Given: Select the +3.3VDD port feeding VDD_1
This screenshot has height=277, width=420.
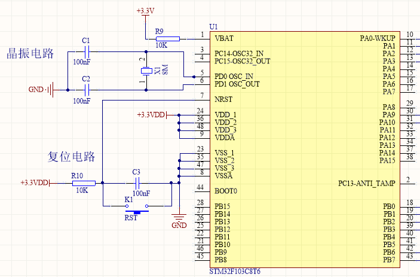Looking at the screenshot, I should (153, 114).
